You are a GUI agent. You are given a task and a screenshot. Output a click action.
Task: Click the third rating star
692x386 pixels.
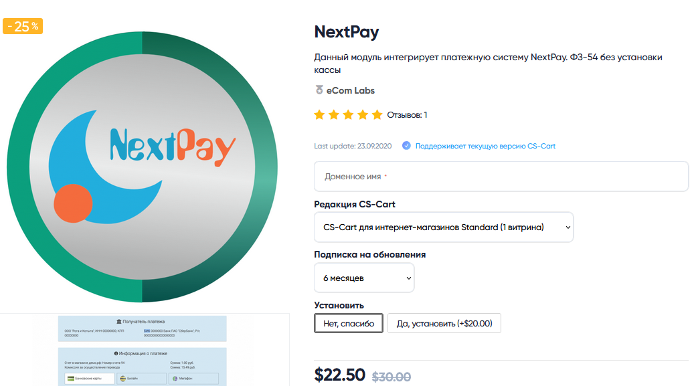(348, 115)
